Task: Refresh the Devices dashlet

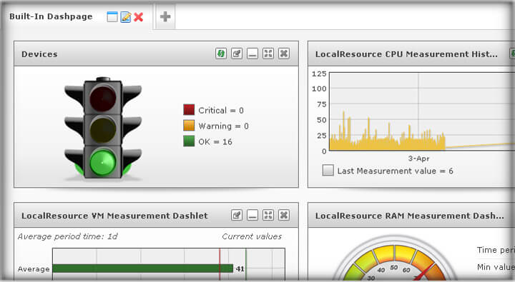Action: click(221, 54)
